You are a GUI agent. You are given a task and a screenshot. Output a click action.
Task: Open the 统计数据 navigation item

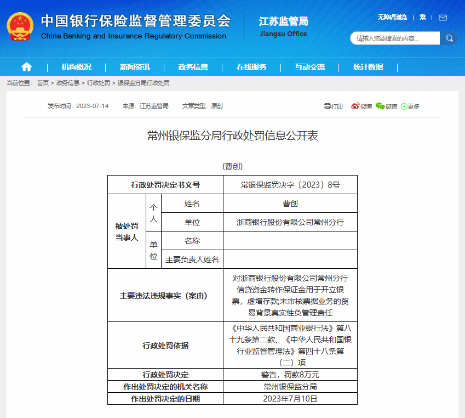pyautogui.click(x=368, y=67)
